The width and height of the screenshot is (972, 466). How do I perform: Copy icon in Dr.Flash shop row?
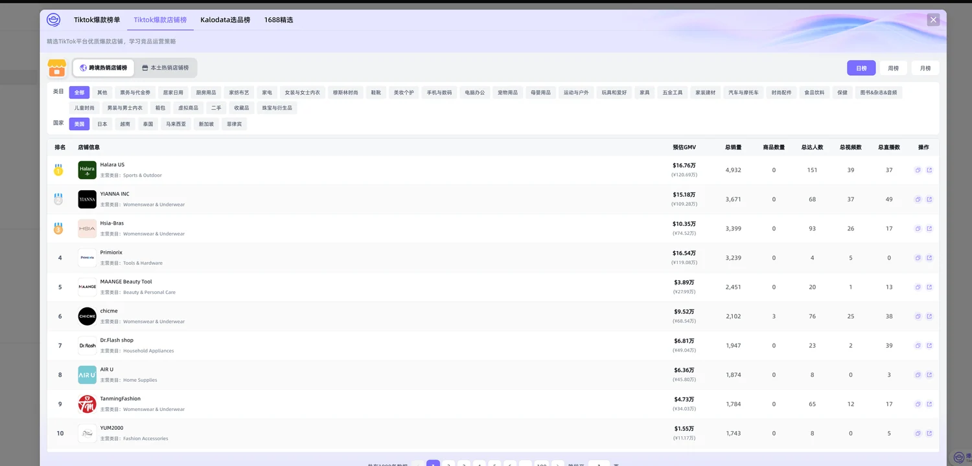click(918, 346)
